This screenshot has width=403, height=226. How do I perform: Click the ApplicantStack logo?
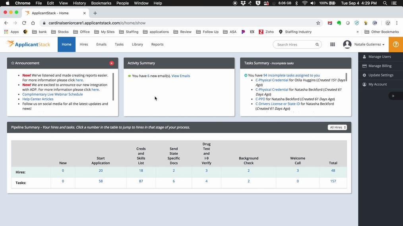coord(29,44)
